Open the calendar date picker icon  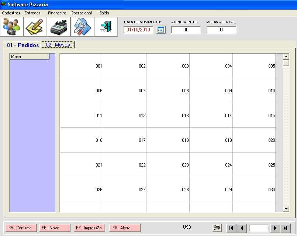click(161, 30)
